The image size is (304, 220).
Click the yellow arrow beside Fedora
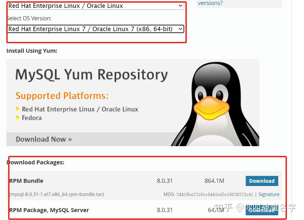[18, 118]
